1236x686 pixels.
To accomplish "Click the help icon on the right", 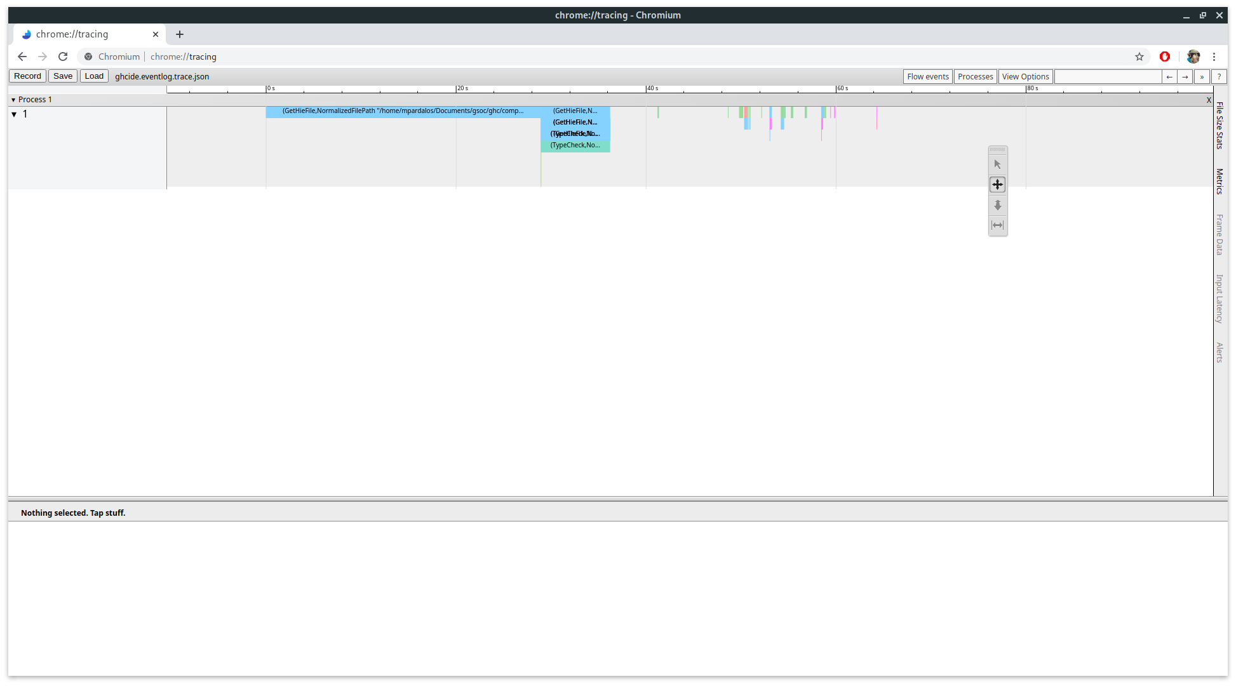I will (x=1218, y=76).
